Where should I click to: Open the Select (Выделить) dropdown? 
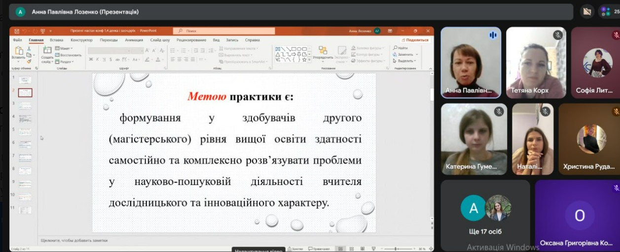point(405,61)
